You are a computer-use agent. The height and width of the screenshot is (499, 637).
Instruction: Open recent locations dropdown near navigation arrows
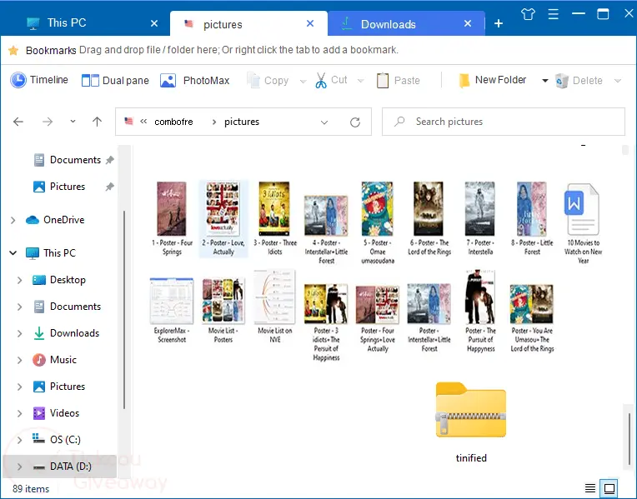(x=73, y=121)
